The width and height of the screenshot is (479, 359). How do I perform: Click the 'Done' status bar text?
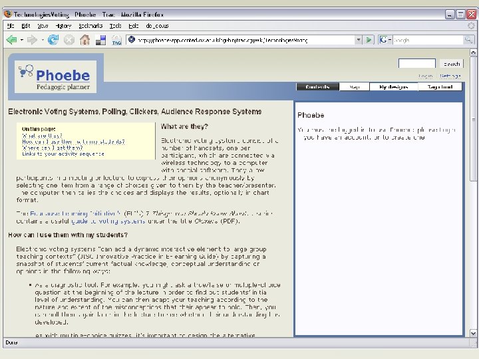click(11, 342)
